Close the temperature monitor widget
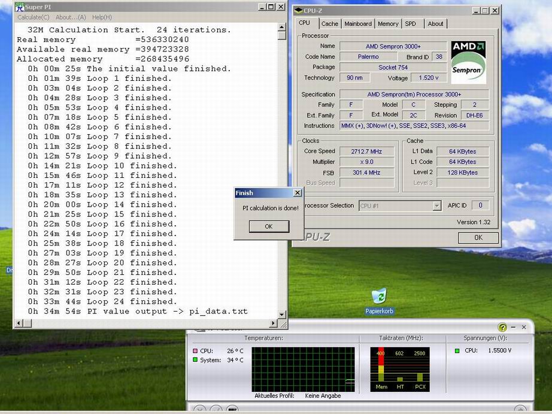This screenshot has width=552, height=414. click(x=524, y=327)
